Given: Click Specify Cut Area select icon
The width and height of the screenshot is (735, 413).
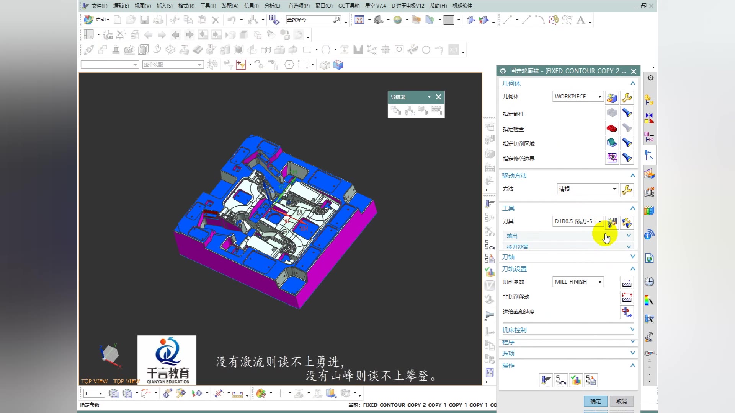Looking at the screenshot, I should pyautogui.click(x=612, y=143).
